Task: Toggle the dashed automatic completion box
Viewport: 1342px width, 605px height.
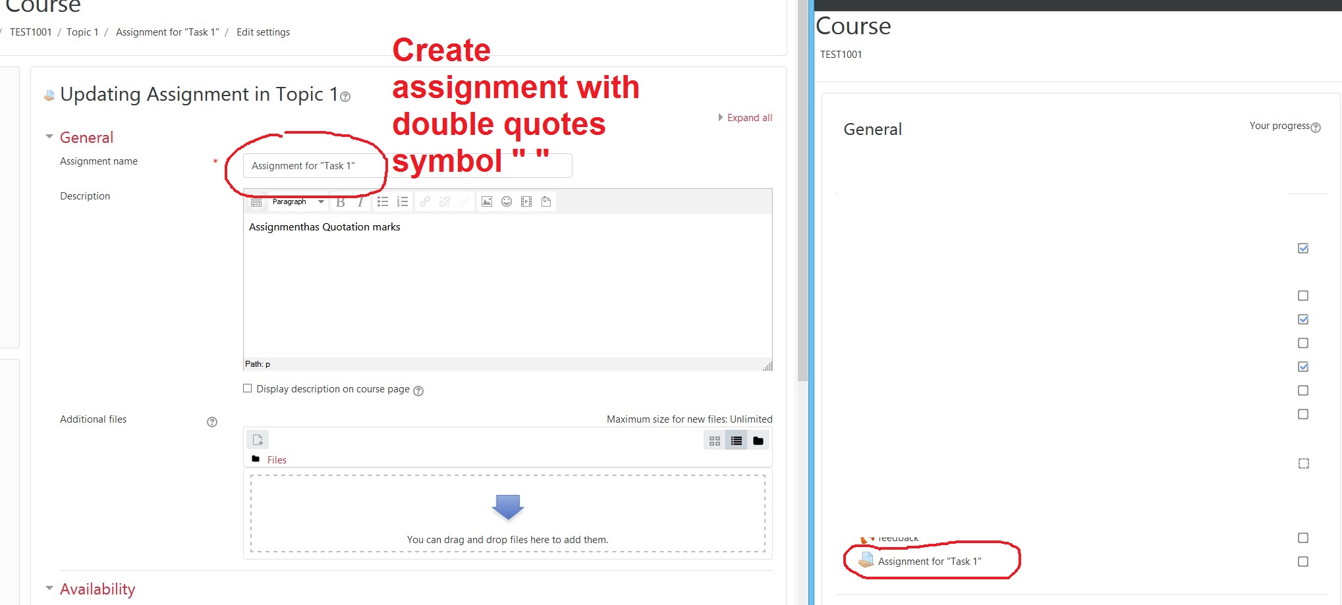Action: click(1304, 463)
